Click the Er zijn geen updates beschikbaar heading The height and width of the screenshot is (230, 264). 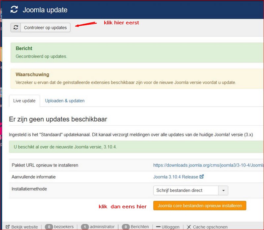point(58,119)
